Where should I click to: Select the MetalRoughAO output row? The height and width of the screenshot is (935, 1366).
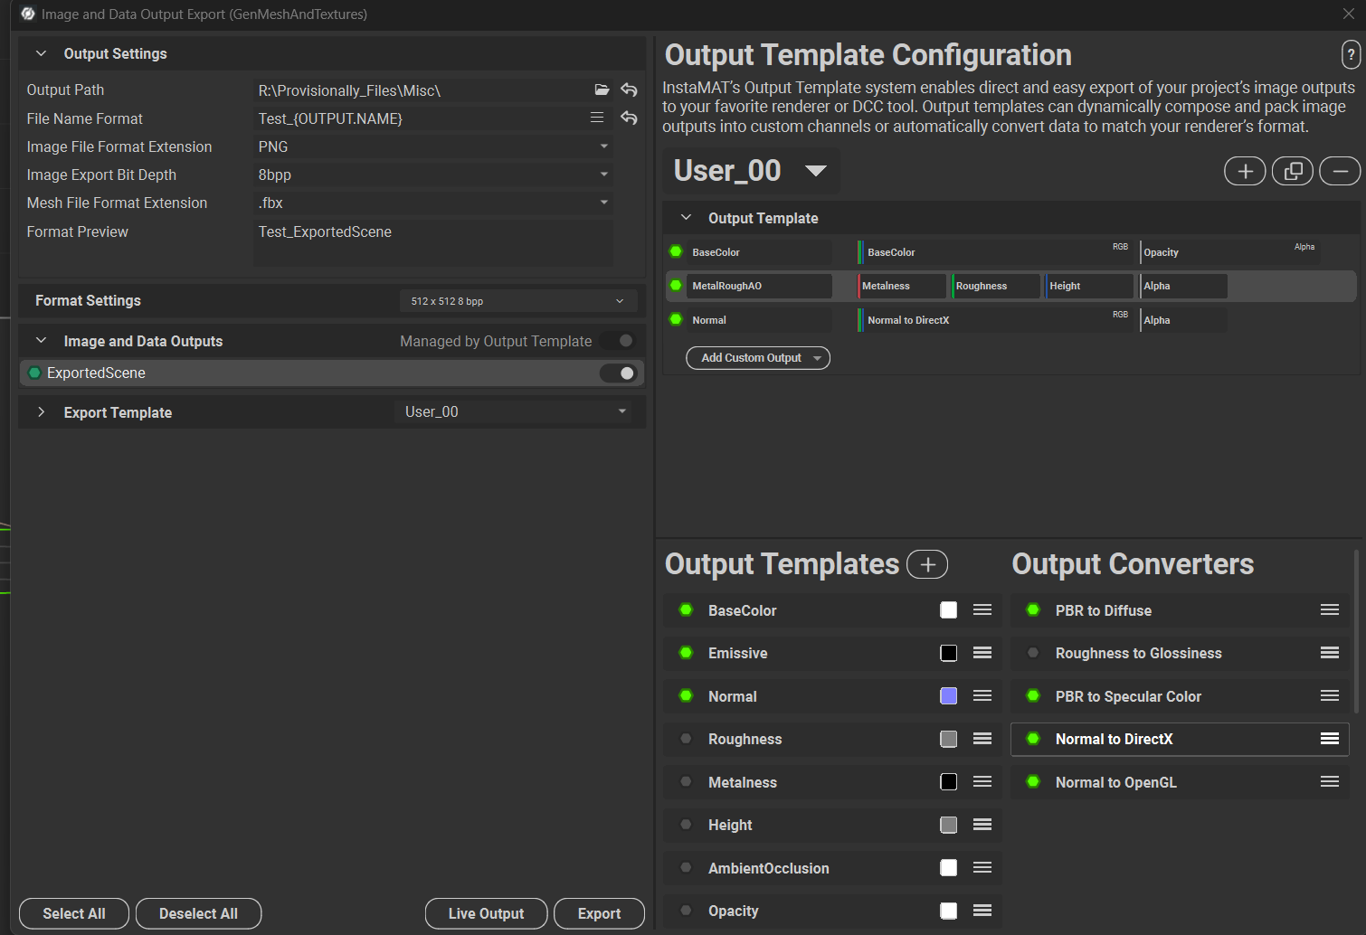pyautogui.click(x=758, y=286)
